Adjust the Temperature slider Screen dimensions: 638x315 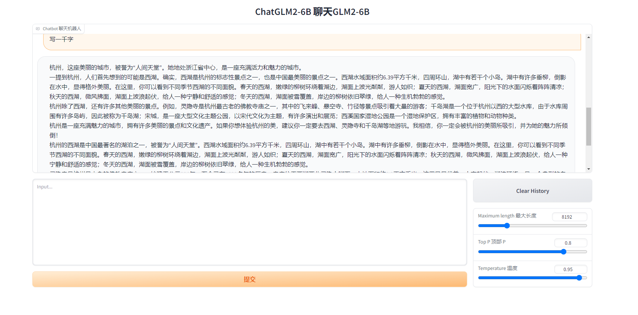pyautogui.click(x=532, y=278)
